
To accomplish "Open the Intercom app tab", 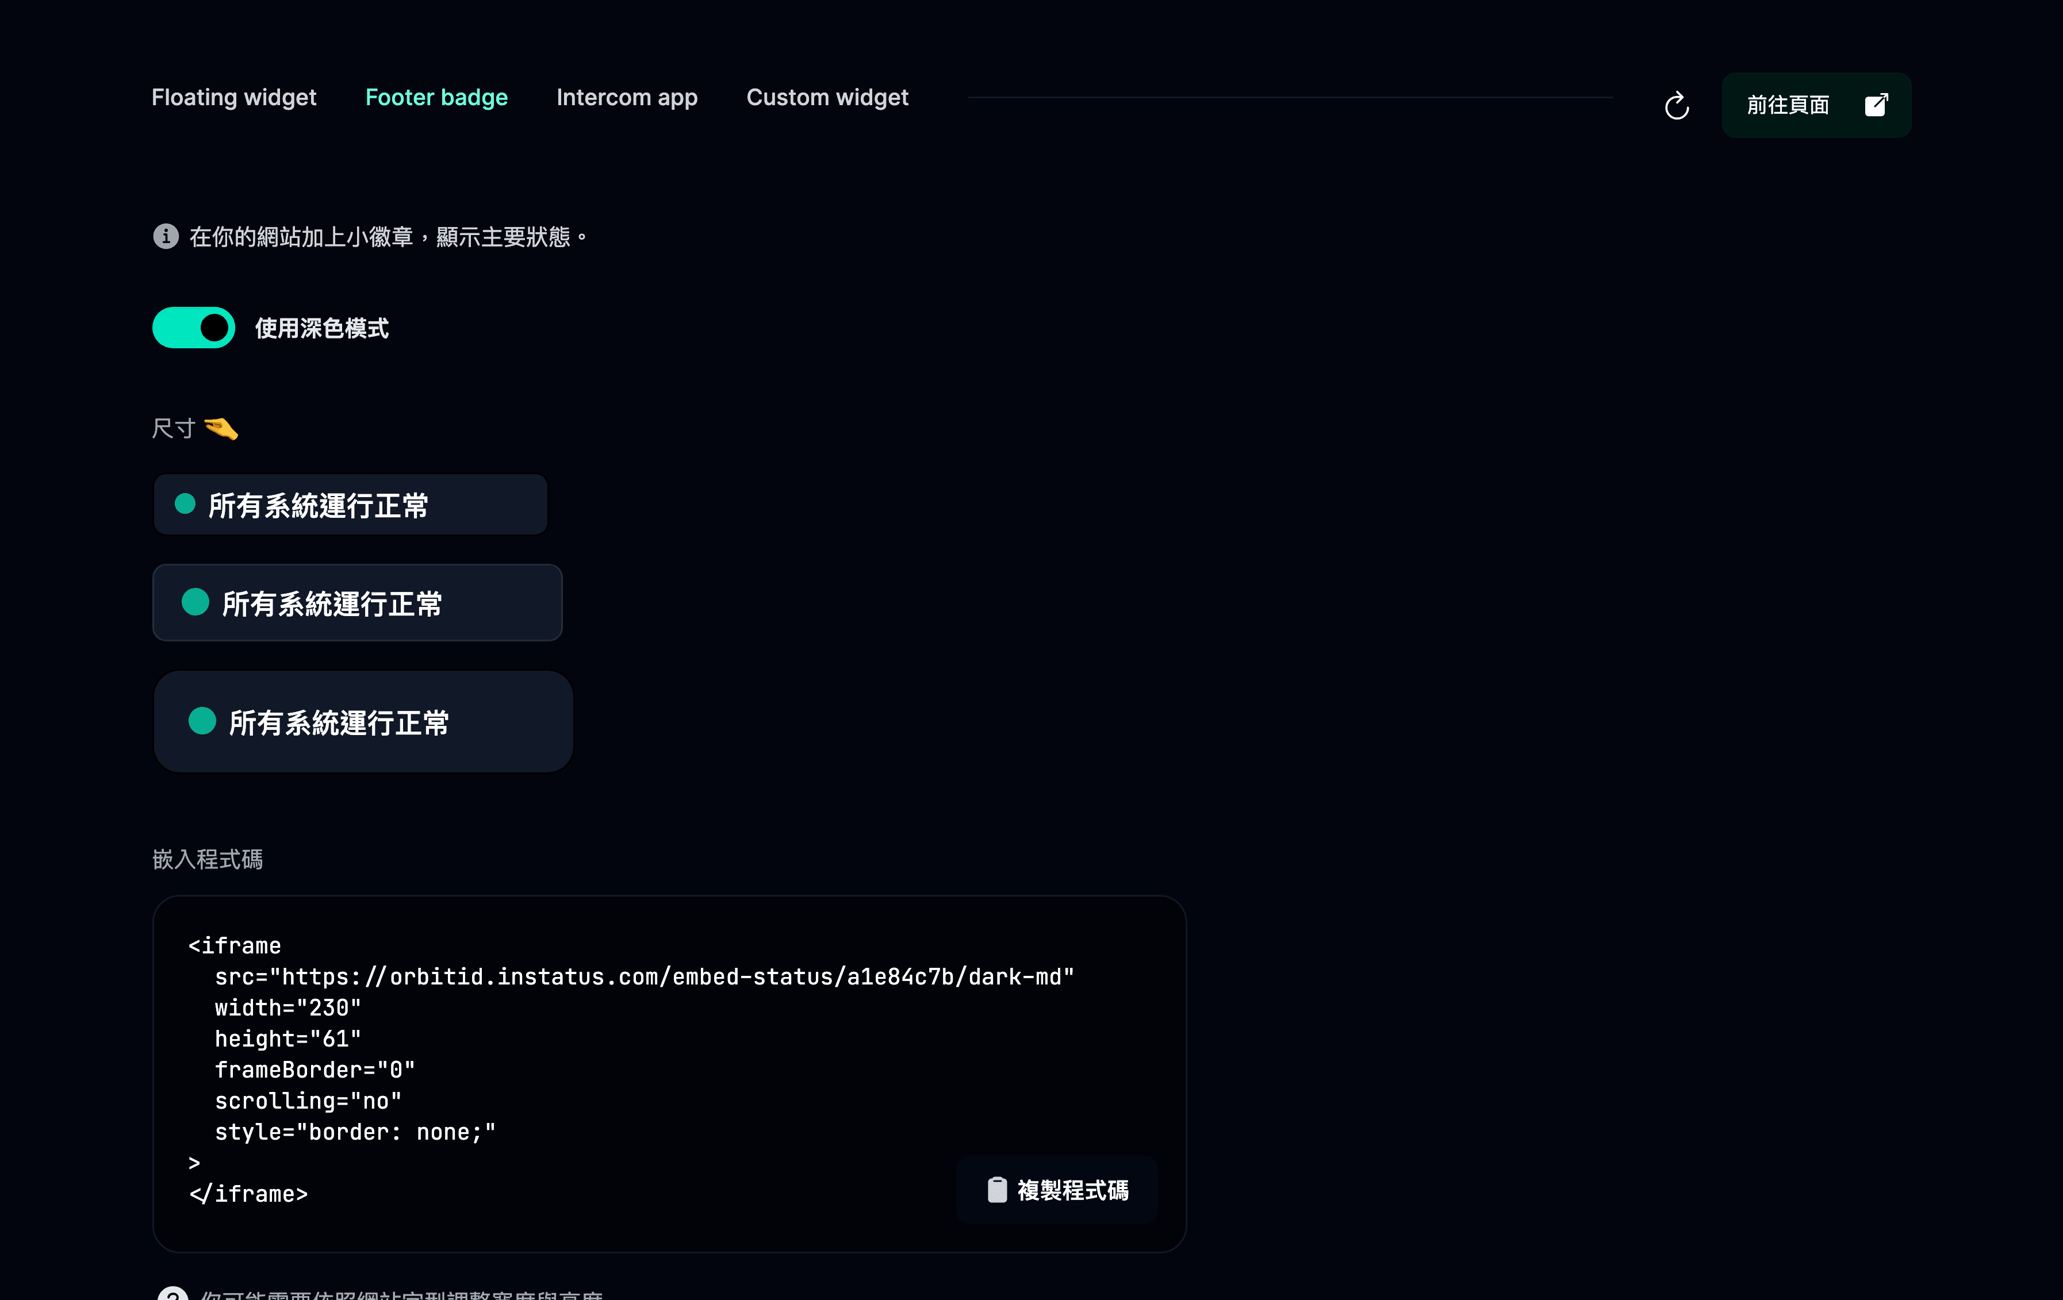I will [x=627, y=98].
